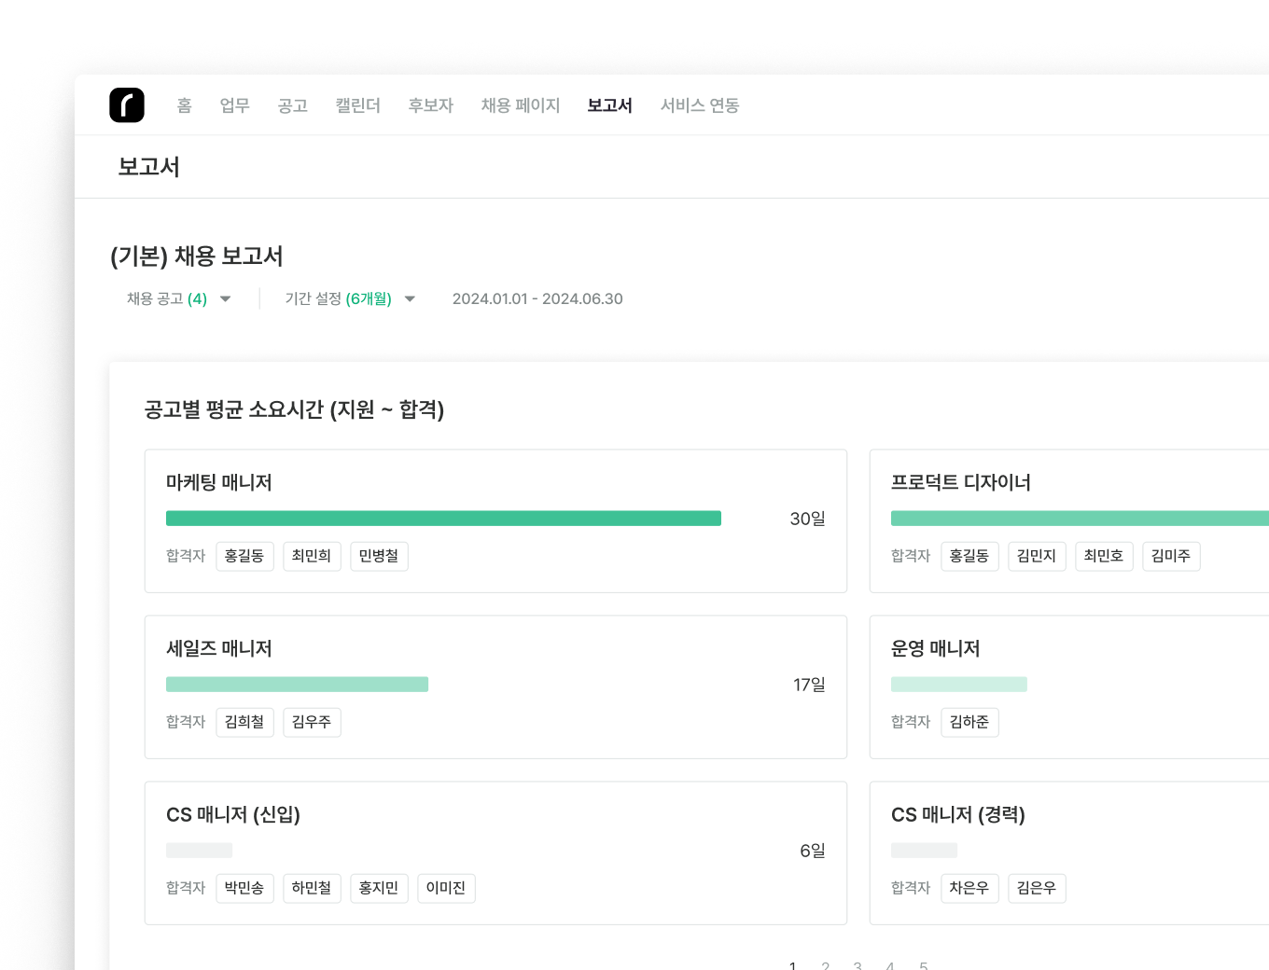The image size is (1269, 970).
Task: Open the CS 매니저 (신입) card title
Action: [233, 814]
